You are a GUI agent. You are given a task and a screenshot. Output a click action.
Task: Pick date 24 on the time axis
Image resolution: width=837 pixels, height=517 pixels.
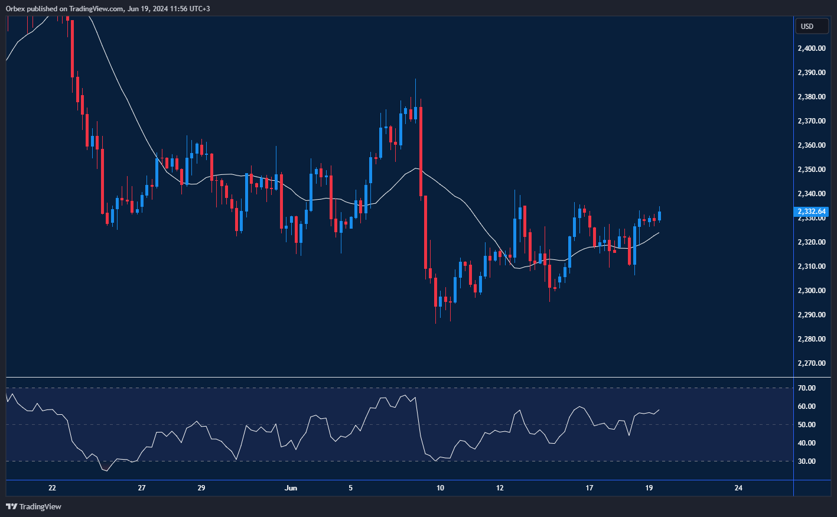[x=738, y=488]
